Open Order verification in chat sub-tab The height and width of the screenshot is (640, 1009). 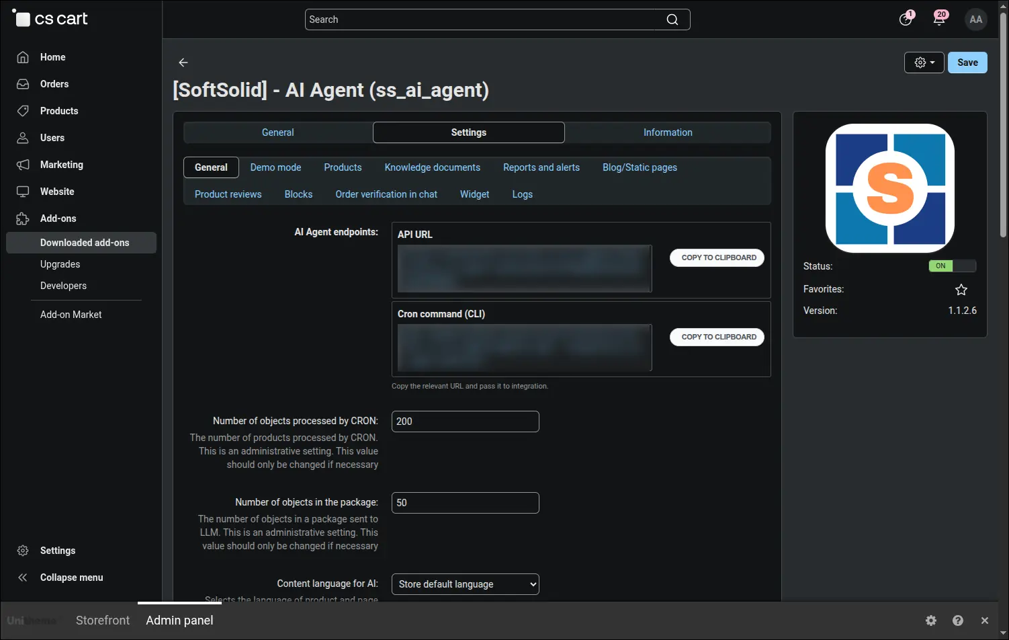[x=386, y=194]
